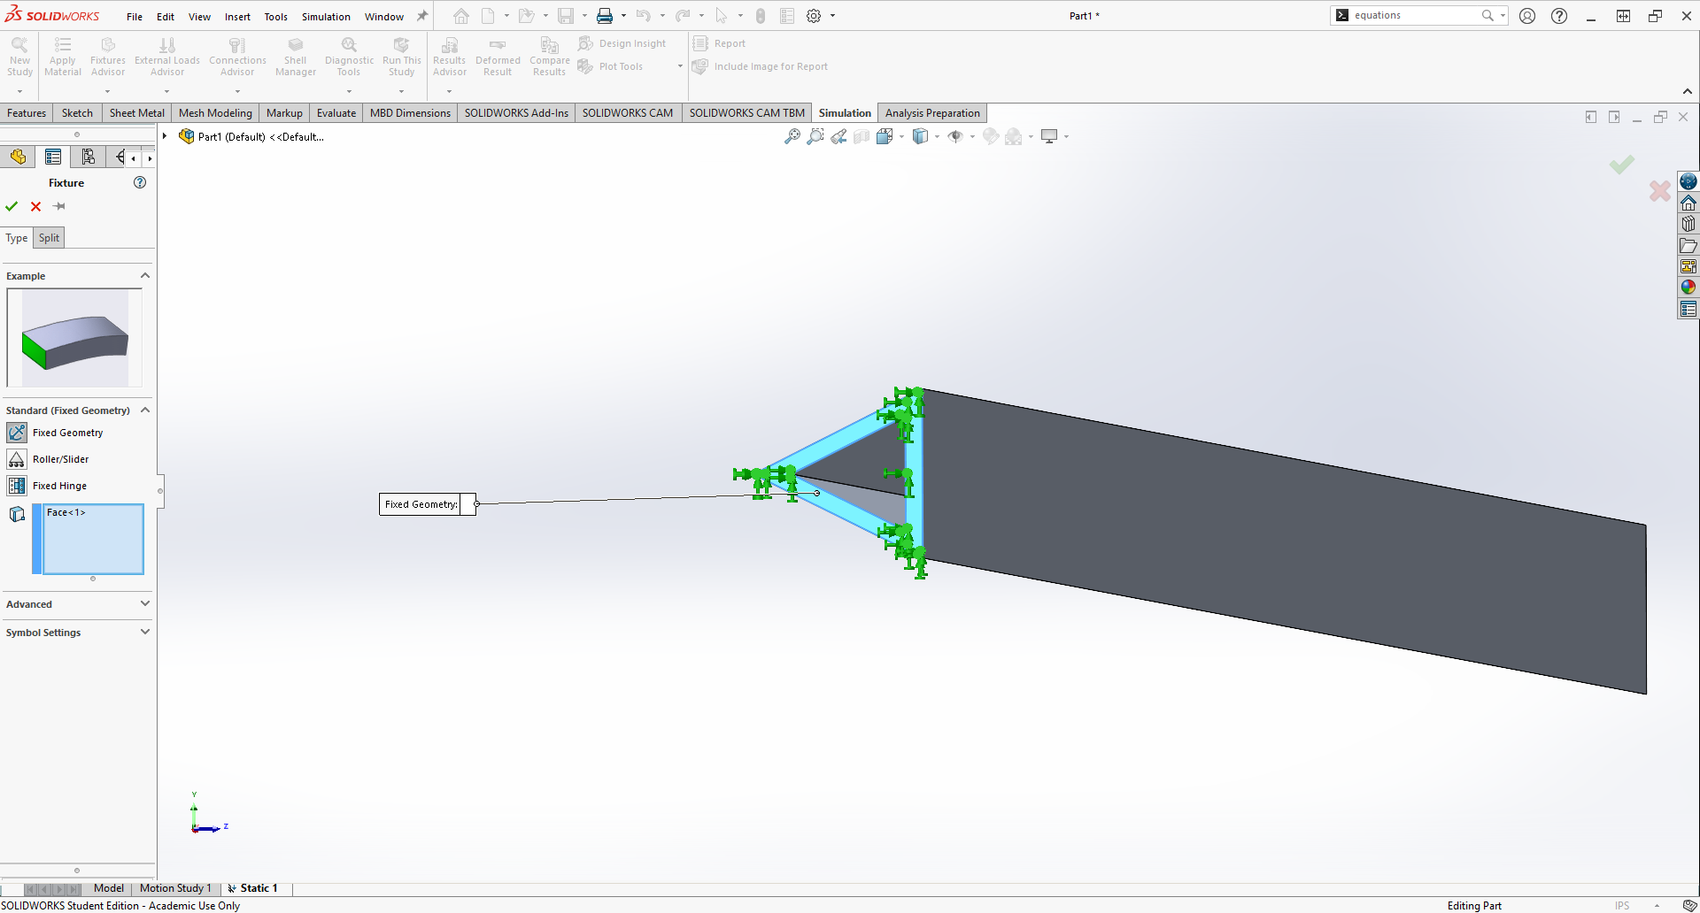Expand Part1 tree in viewport
The height and width of the screenshot is (913, 1700).
[x=165, y=136]
